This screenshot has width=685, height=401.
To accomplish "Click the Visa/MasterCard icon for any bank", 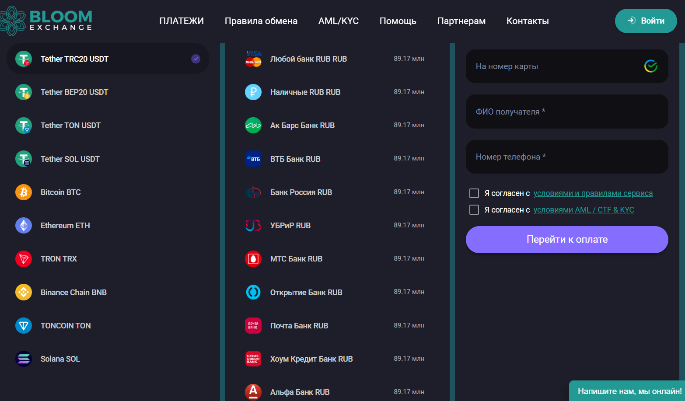I will tap(253, 59).
